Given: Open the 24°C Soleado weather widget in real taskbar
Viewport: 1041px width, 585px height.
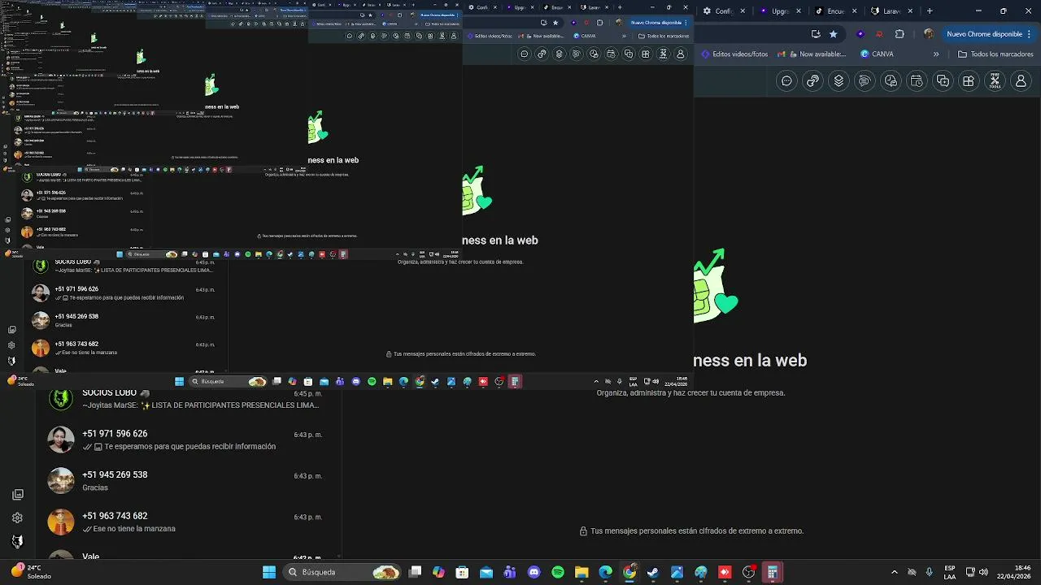Looking at the screenshot, I should coord(33,572).
